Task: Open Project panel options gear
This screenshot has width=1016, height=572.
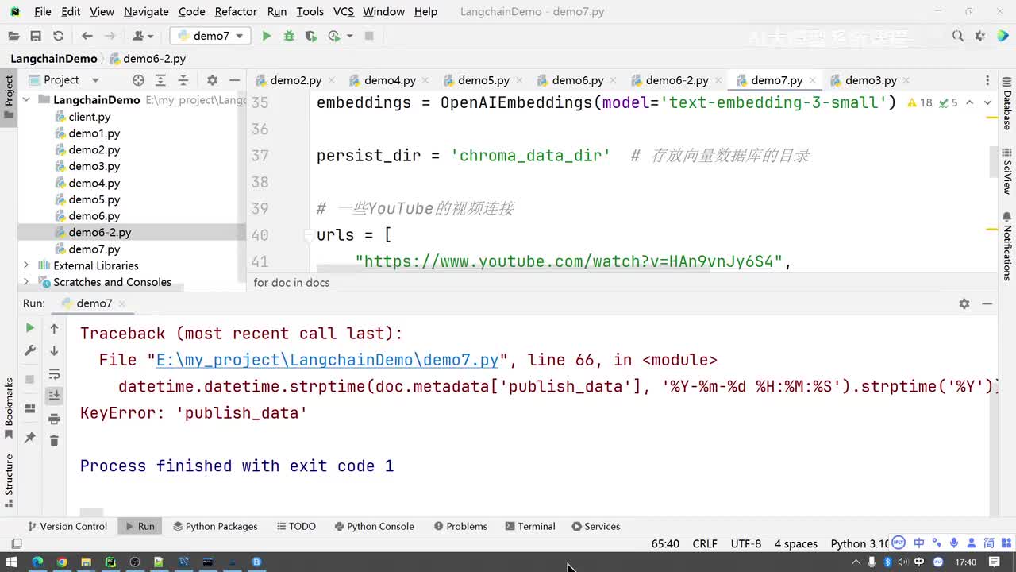Action: pos(212,80)
